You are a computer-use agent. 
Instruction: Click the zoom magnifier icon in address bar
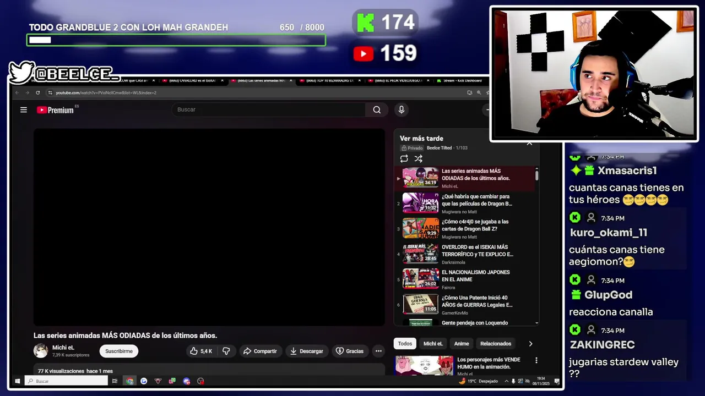click(479, 93)
